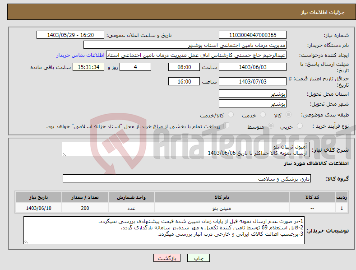Click the تعداد / مقدار column header
This screenshot has width=356, height=270.
coord(85,197)
